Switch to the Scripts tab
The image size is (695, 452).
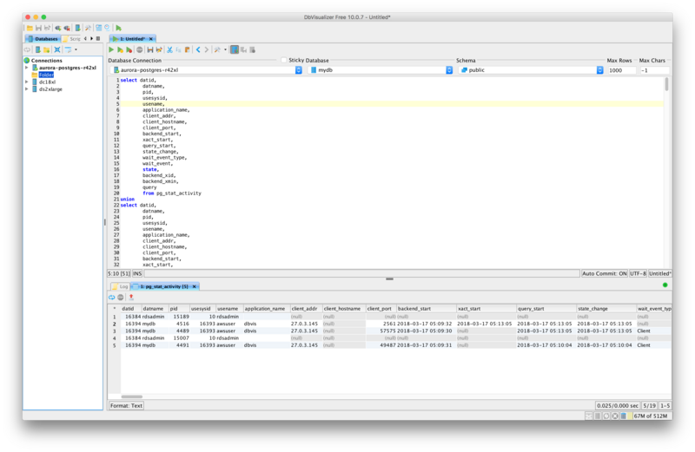71,38
